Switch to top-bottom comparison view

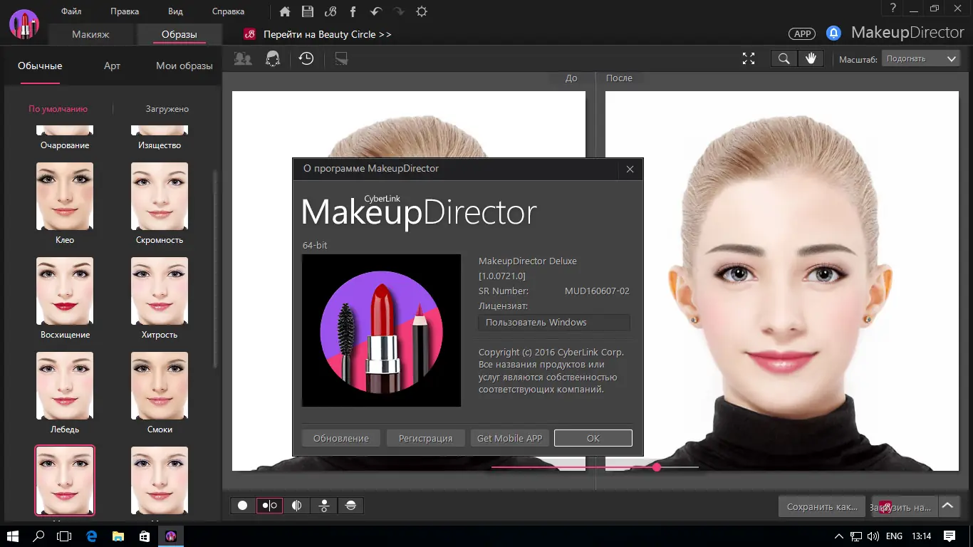coord(323,505)
